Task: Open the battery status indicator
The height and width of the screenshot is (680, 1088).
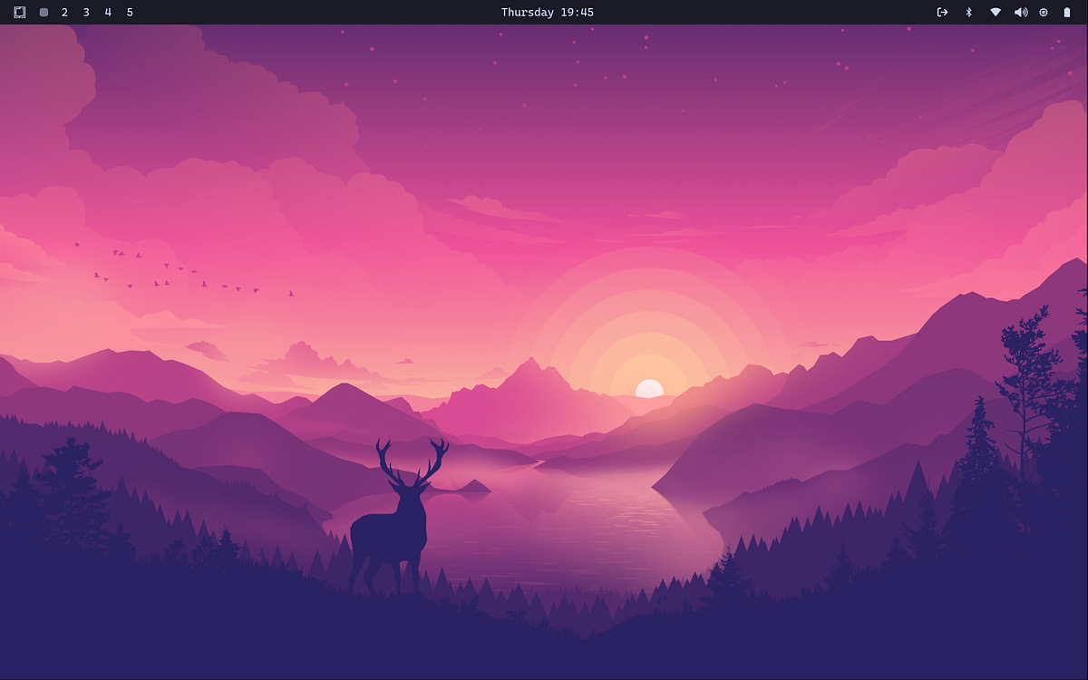Action: (x=1066, y=13)
